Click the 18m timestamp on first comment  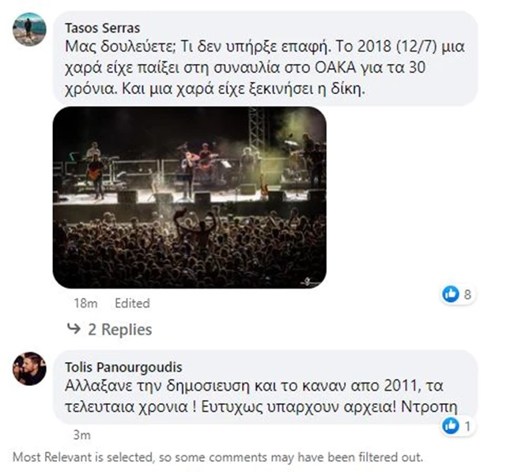tap(85, 303)
